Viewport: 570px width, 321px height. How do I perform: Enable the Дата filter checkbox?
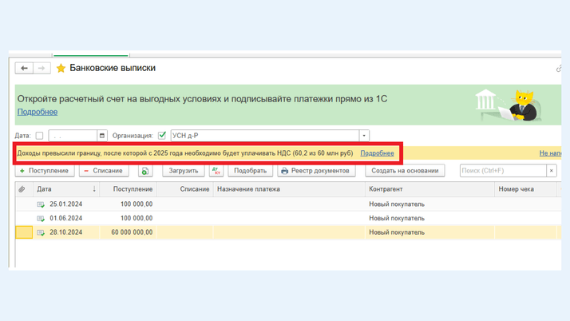(x=39, y=136)
